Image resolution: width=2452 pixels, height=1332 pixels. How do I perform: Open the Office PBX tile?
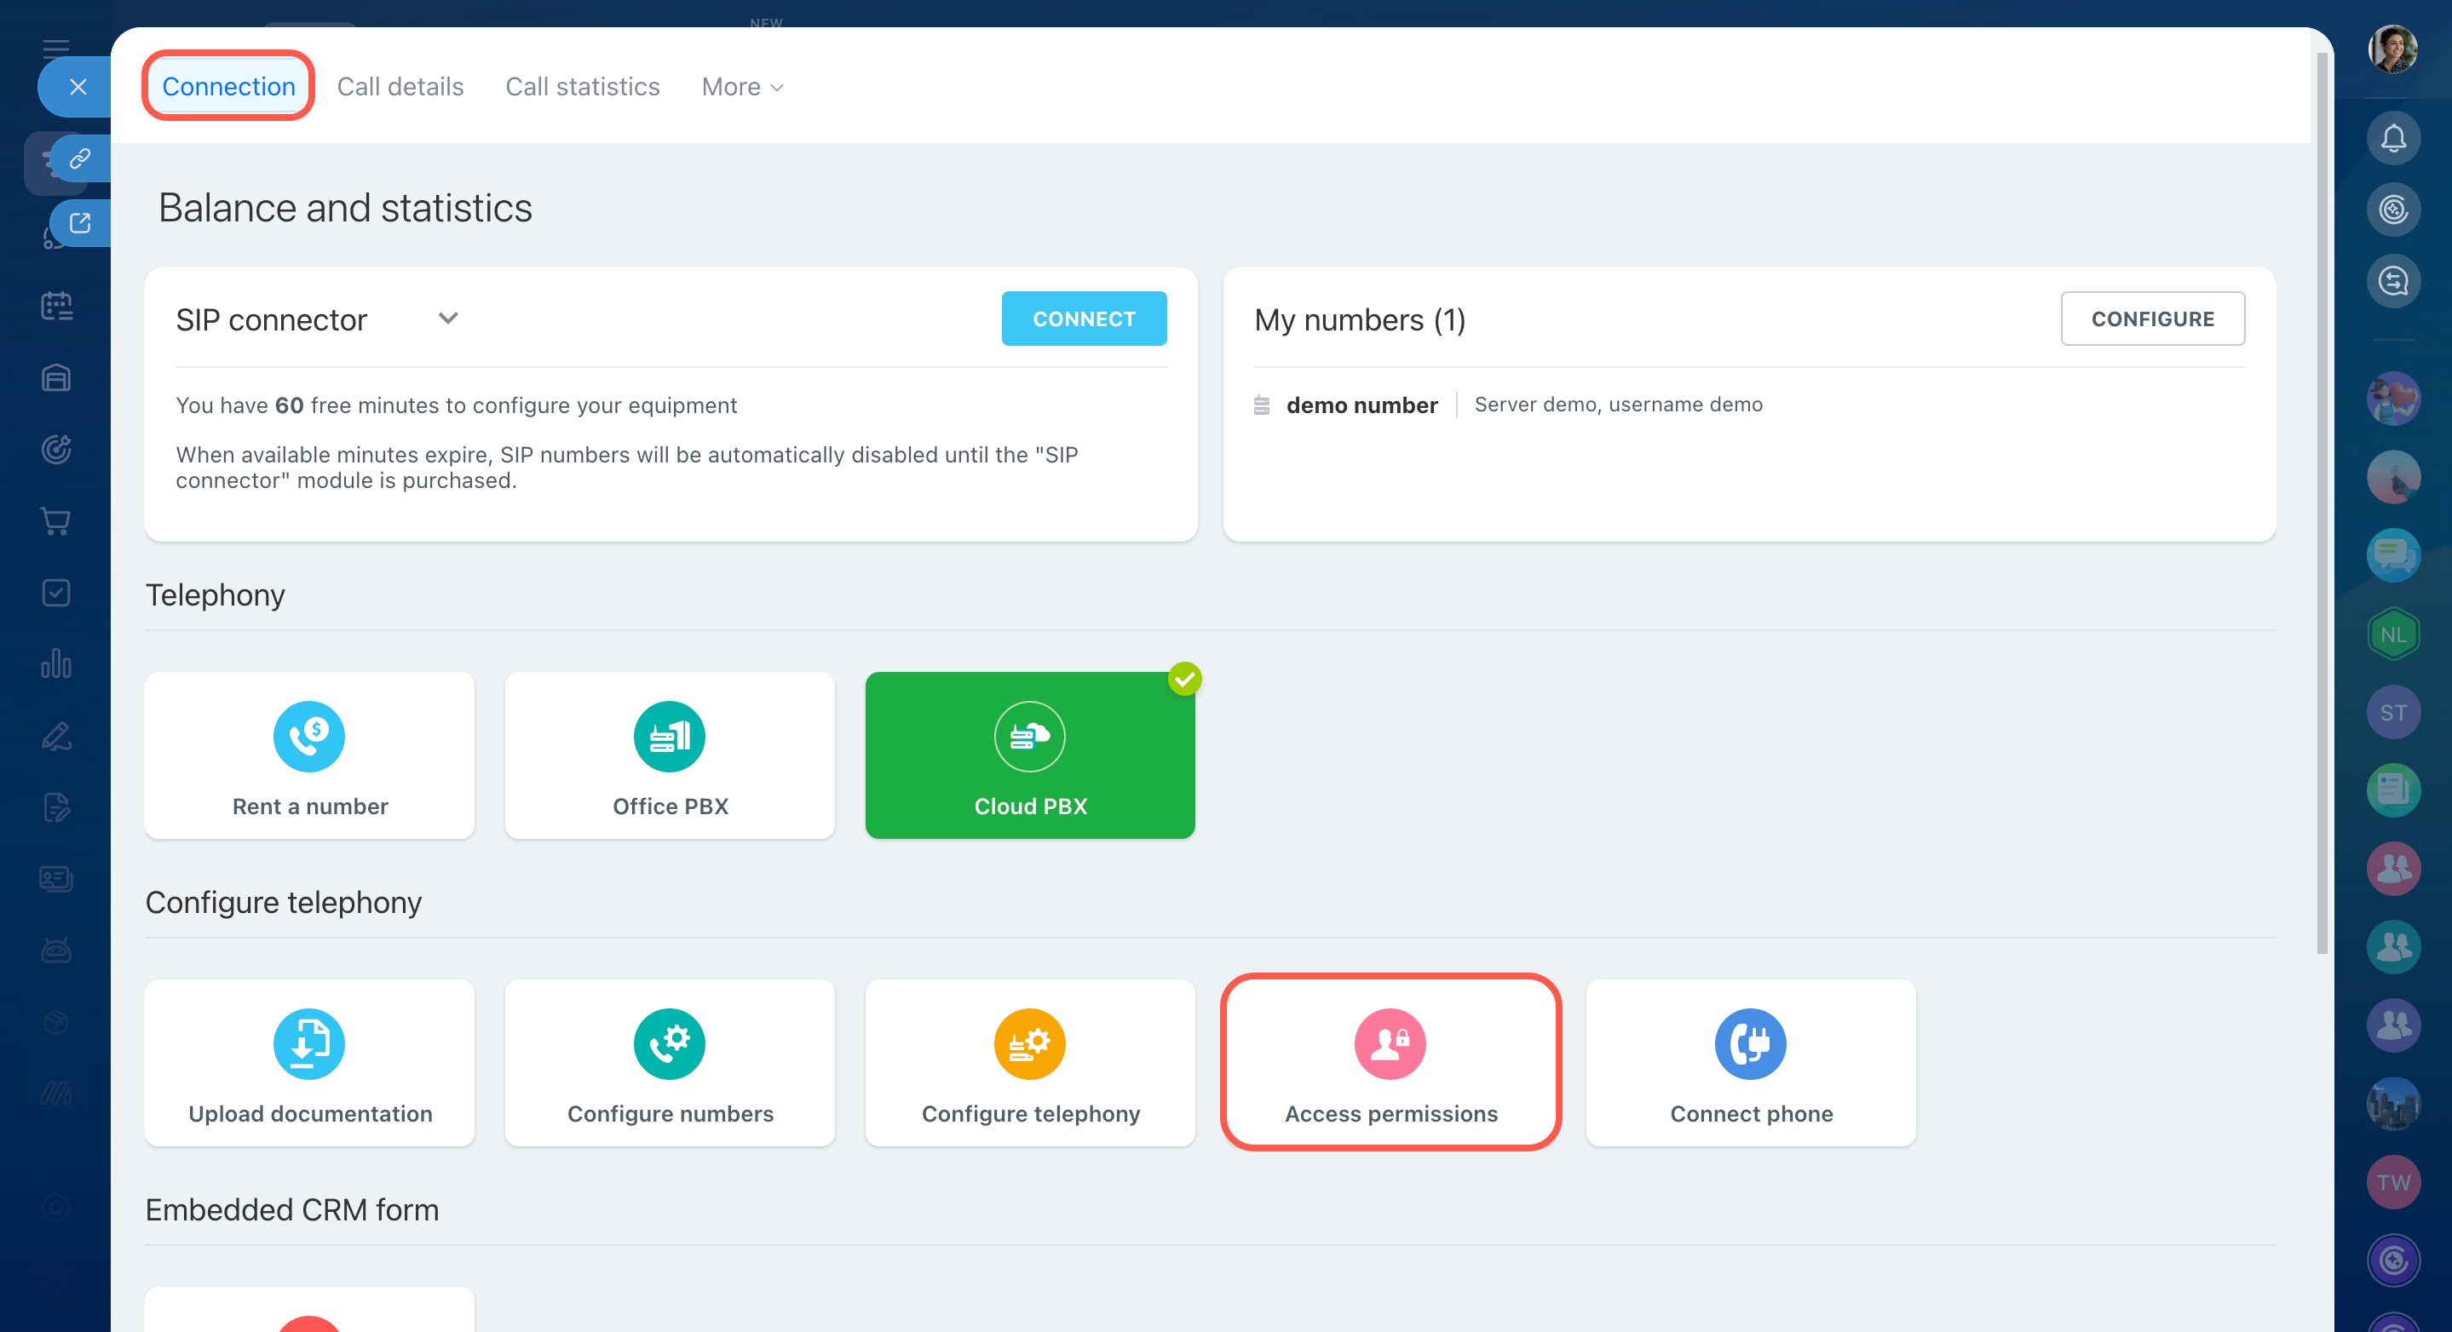click(x=669, y=755)
